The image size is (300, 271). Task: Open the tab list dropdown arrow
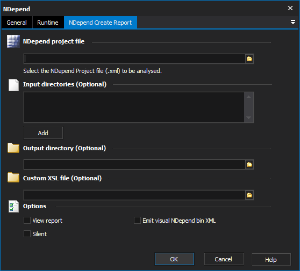(292, 22)
